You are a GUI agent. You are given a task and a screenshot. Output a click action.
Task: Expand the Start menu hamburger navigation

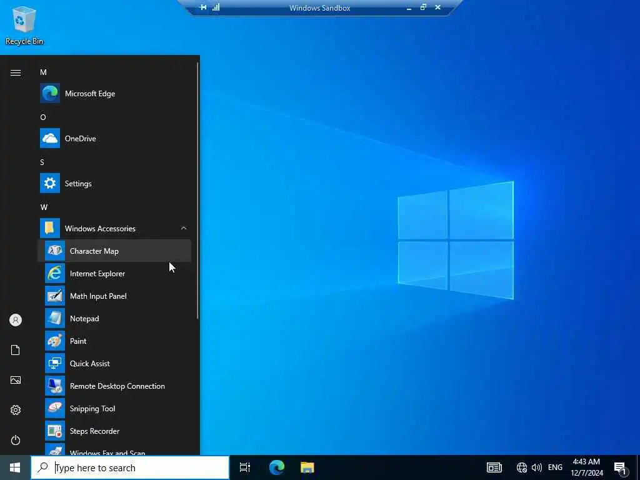[x=16, y=72]
